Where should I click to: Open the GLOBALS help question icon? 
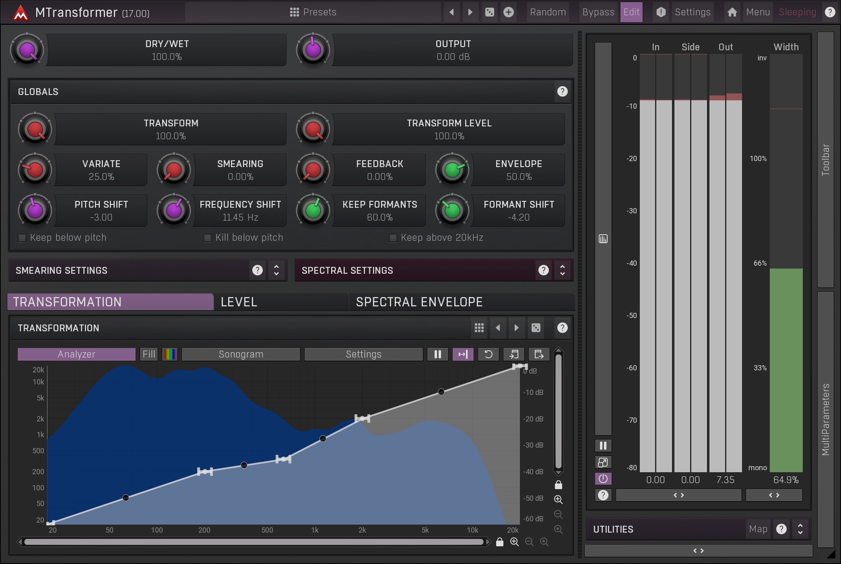point(562,92)
